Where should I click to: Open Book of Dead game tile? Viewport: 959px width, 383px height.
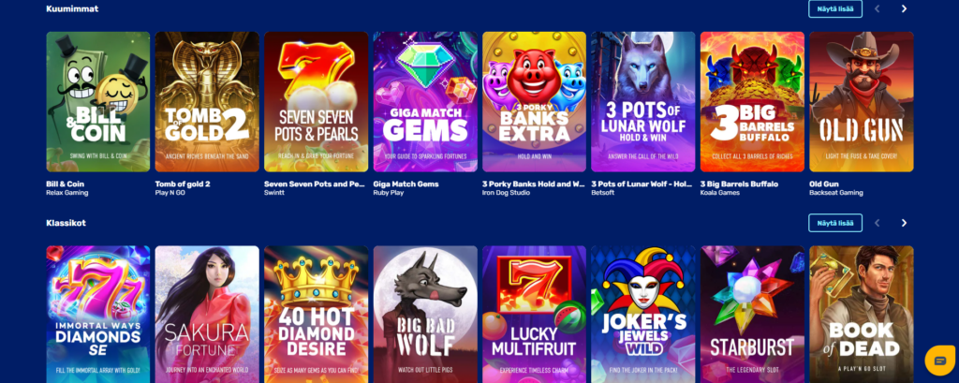point(862,315)
